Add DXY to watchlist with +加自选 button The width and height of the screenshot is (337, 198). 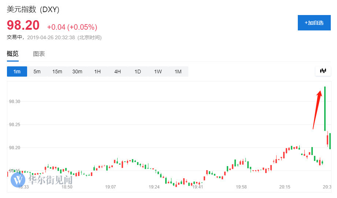coord(314,23)
